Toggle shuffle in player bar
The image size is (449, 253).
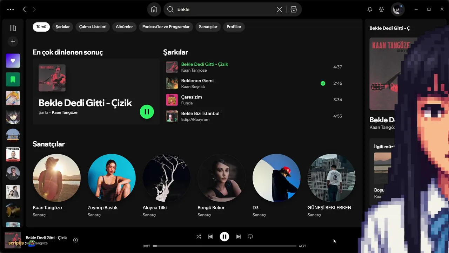click(x=199, y=237)
